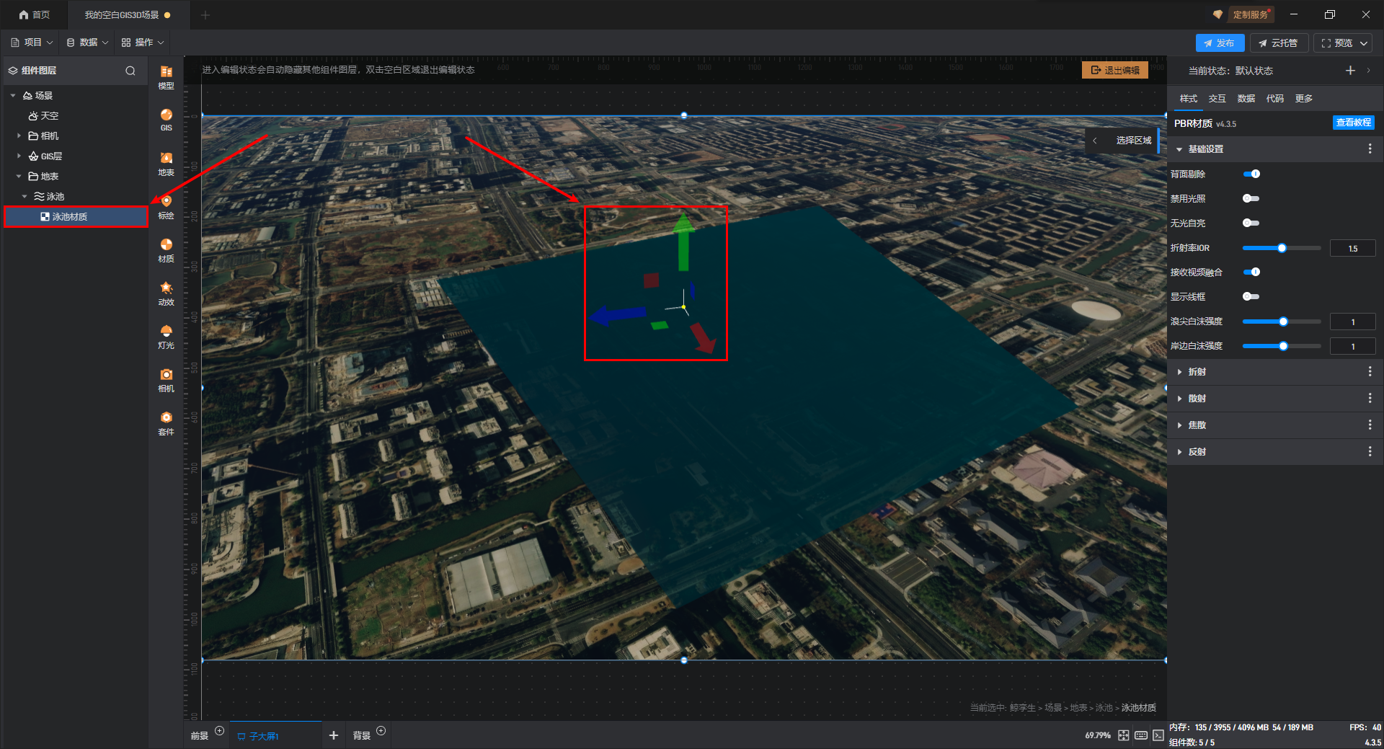Click the 退出编辑 exit editing button
Image resolution: width=1384 pixels, height=749 pixels.
tap(1115, 70)
